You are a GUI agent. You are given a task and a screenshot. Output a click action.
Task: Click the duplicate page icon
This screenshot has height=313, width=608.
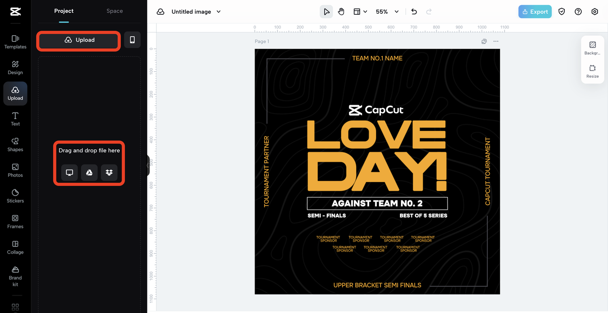(x=484, y=41)
